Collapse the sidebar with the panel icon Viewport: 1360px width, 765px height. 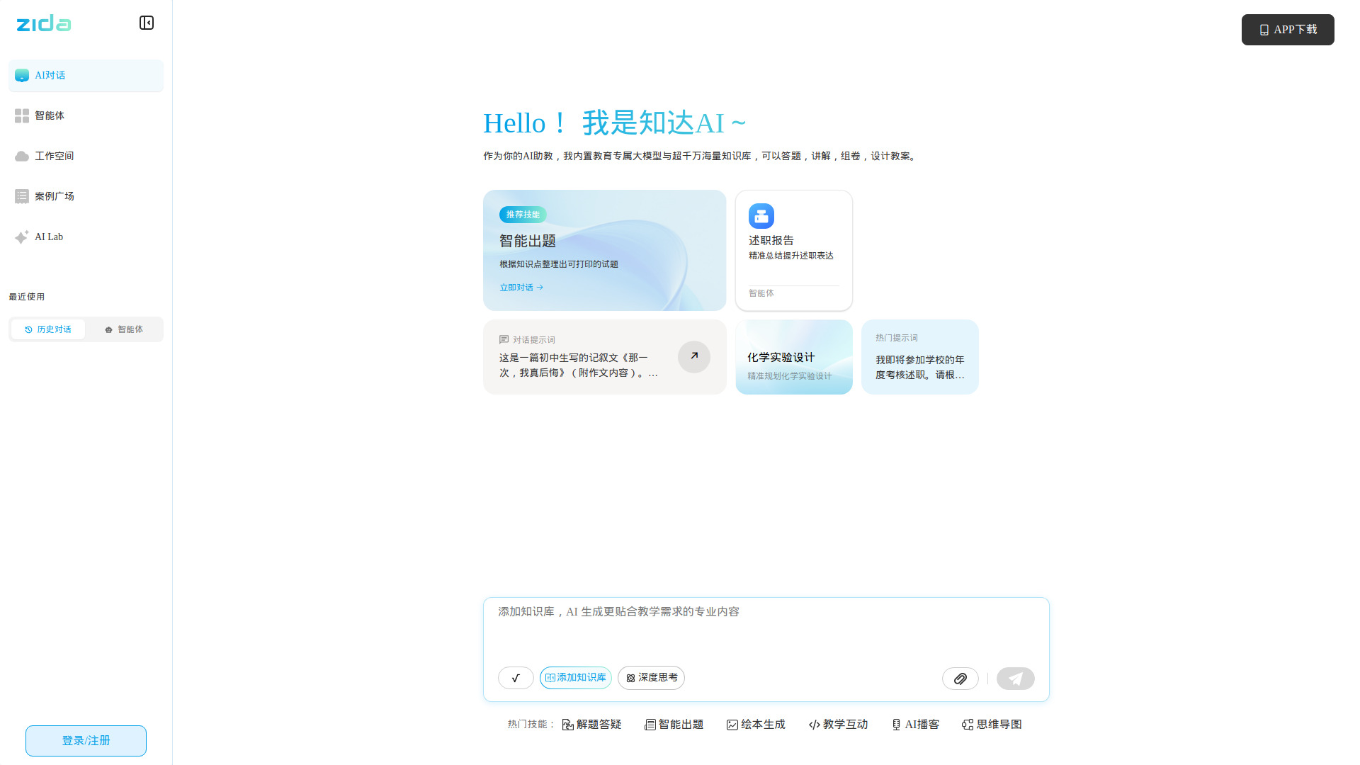coord(147,23)
